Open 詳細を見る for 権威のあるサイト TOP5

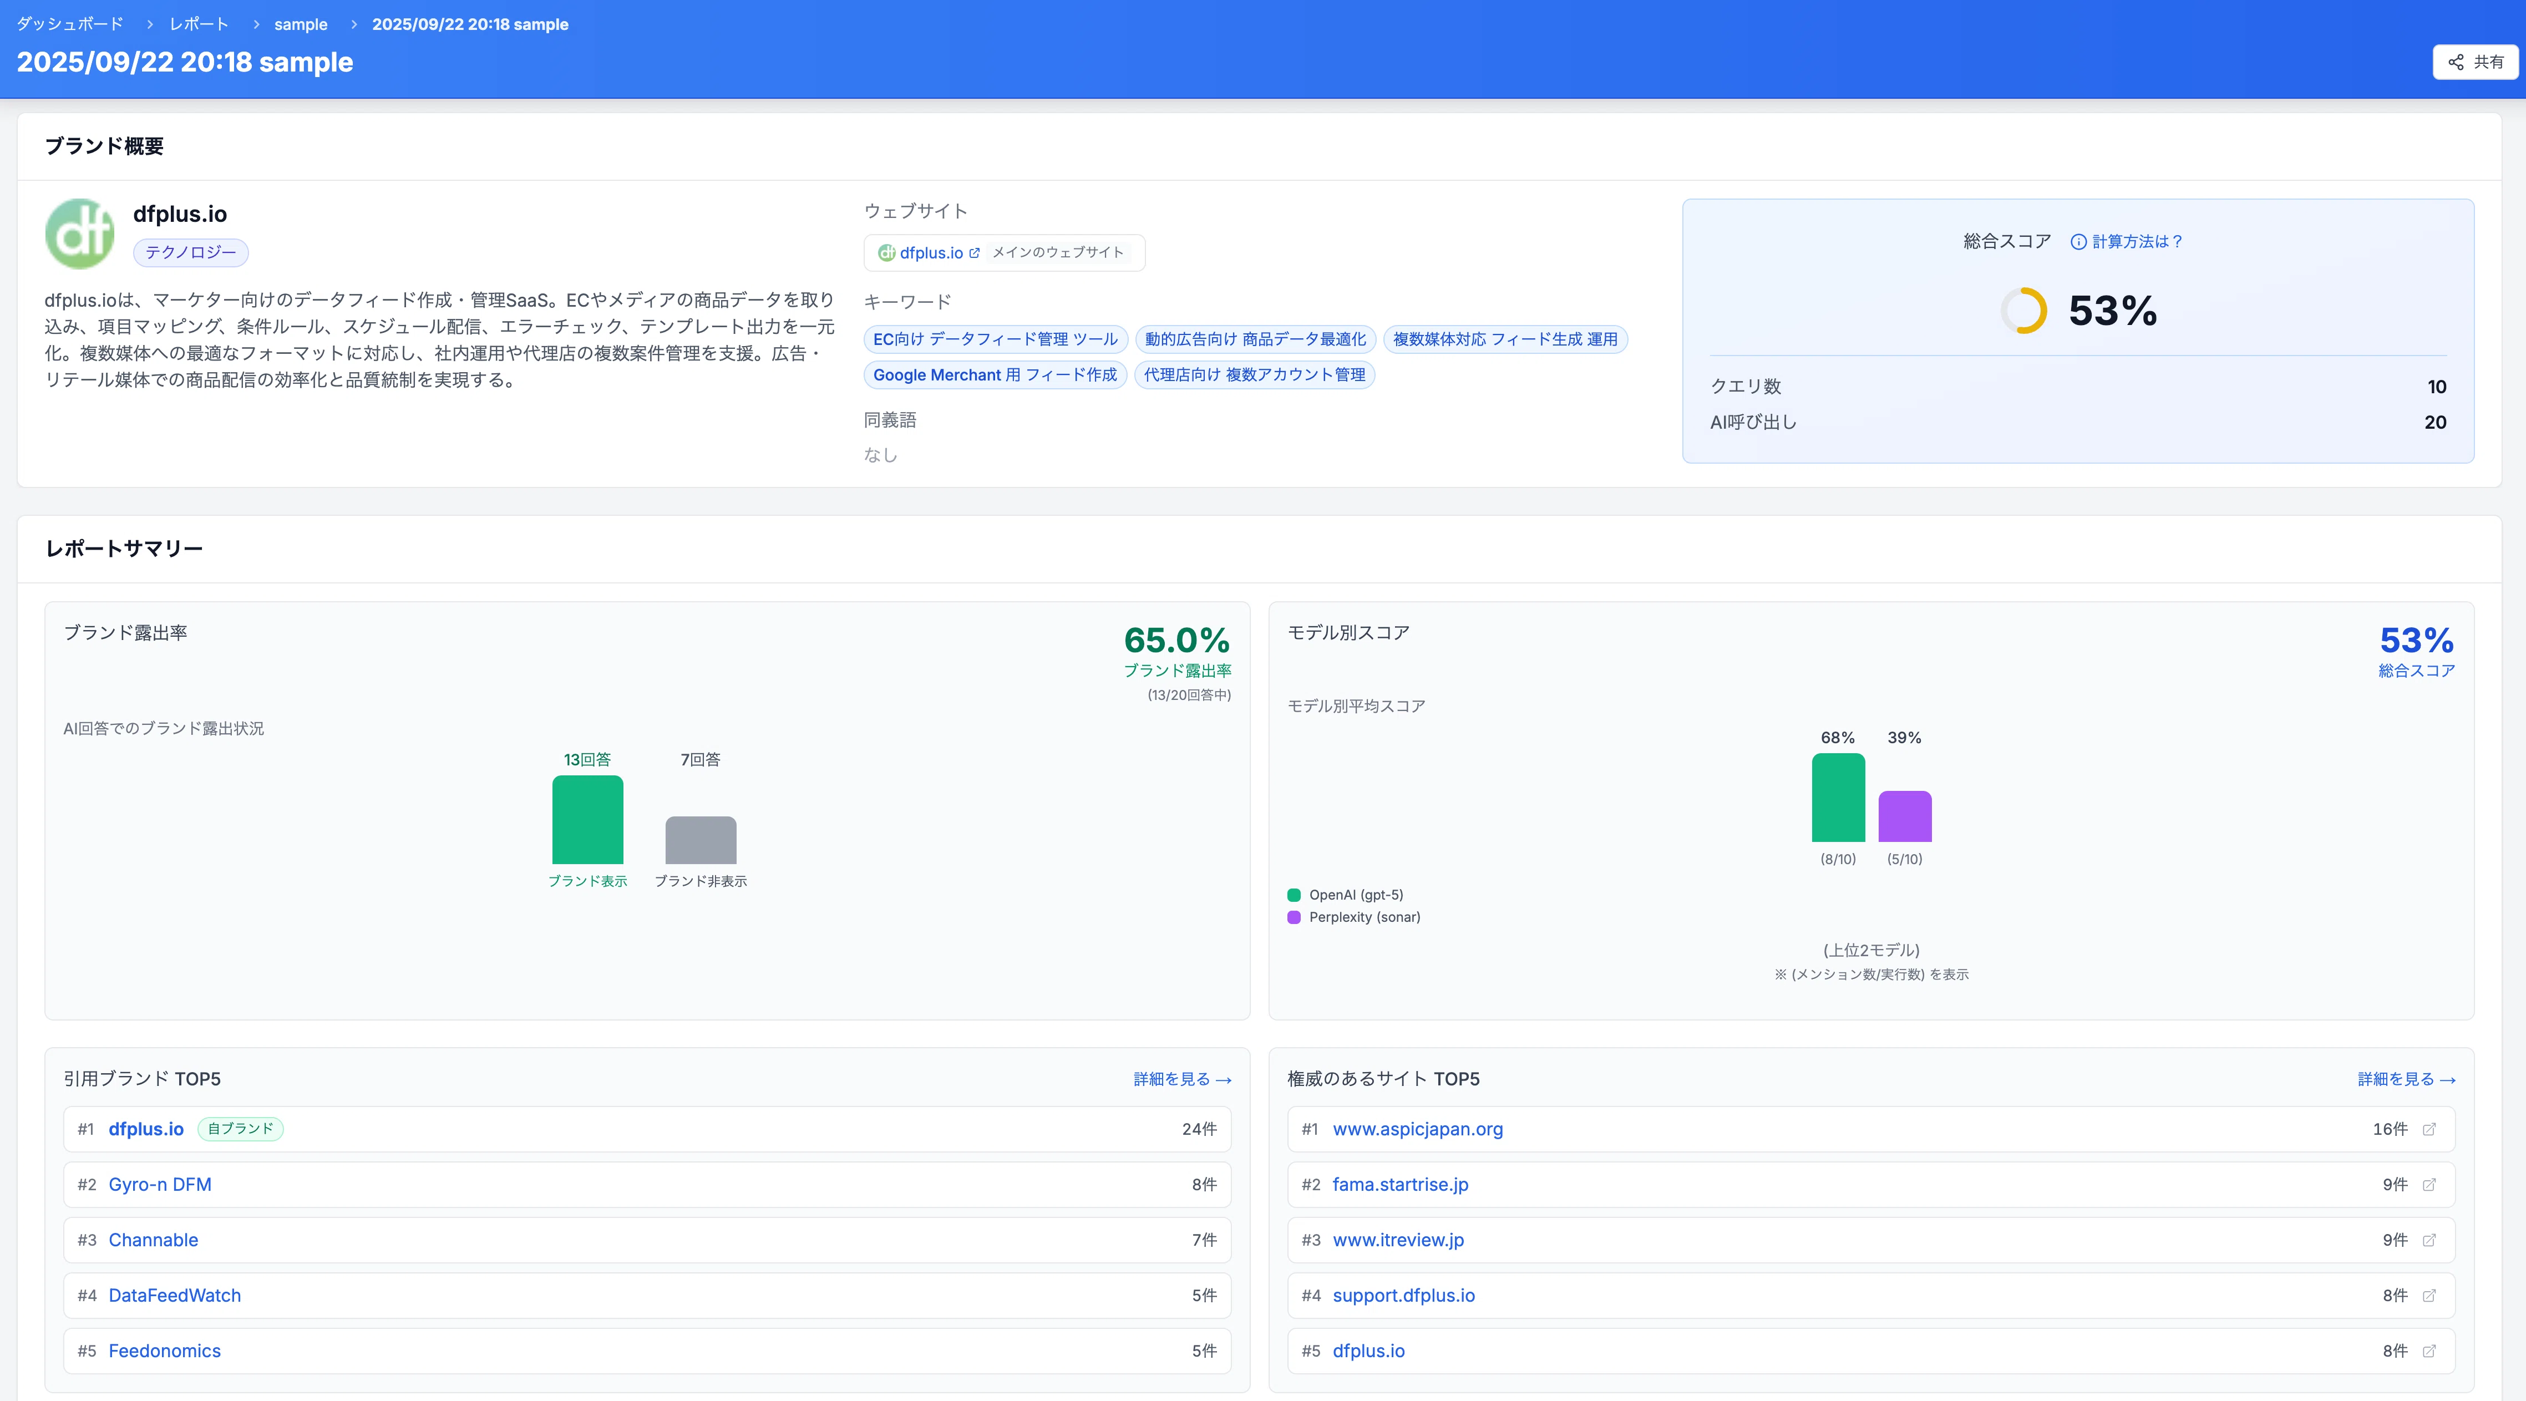click(x=2406, y=1078)
